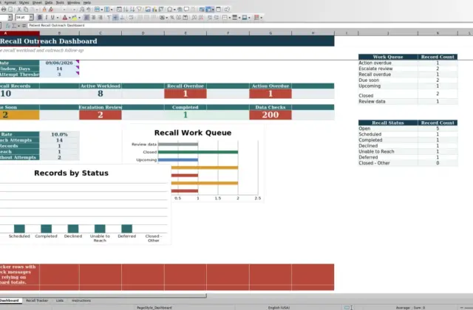Switch to the Recall Tracker sheet tab
Screen dimensions: 473x310
(37, 300)
